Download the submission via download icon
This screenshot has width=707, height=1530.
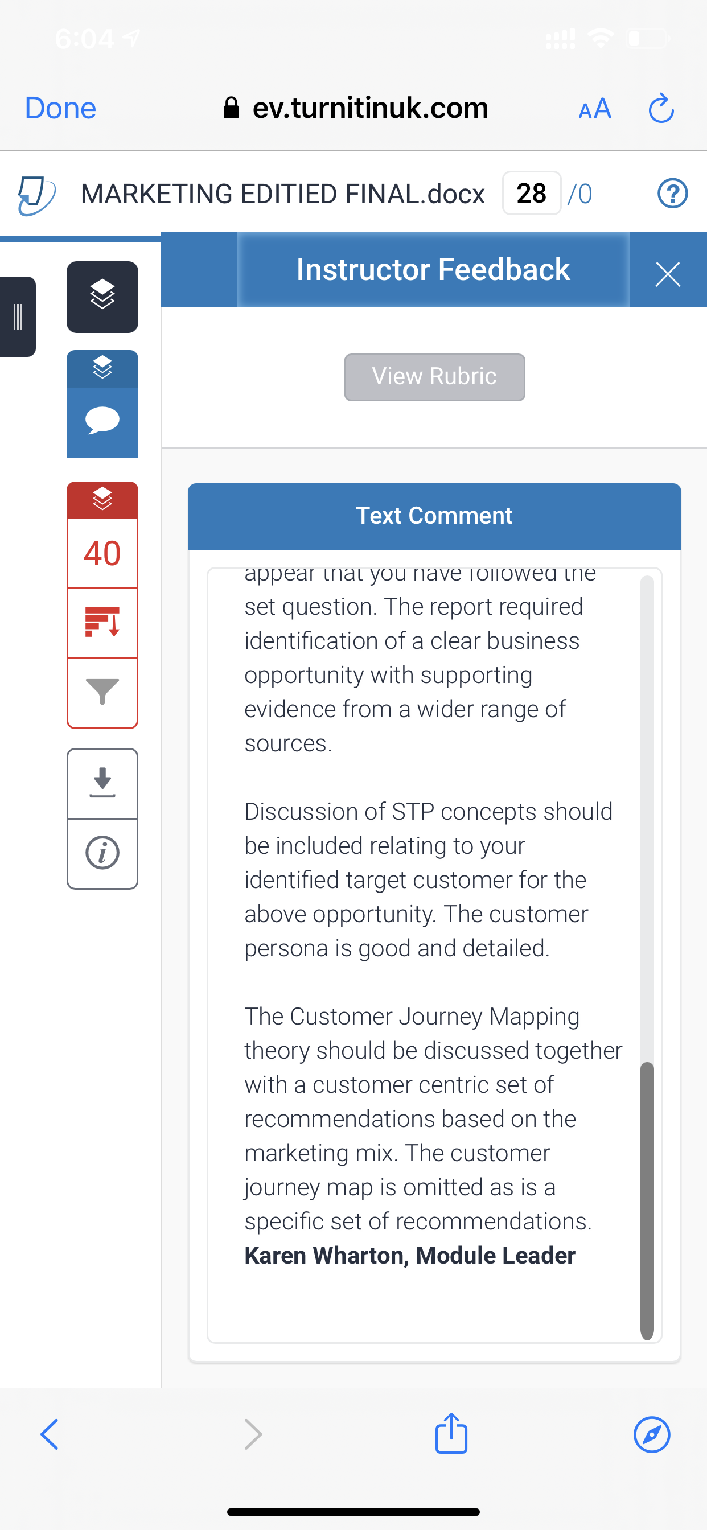tap(102, 783)
